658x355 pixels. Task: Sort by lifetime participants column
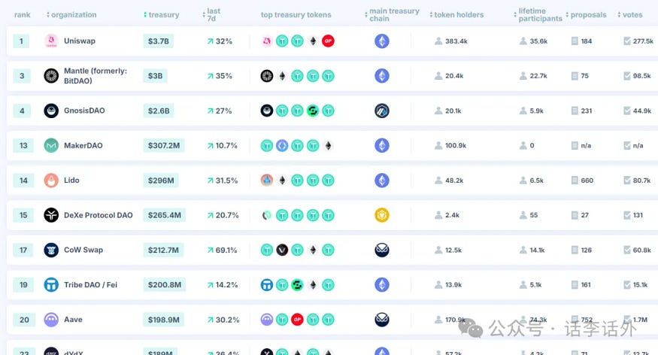(x=538, y=15)
